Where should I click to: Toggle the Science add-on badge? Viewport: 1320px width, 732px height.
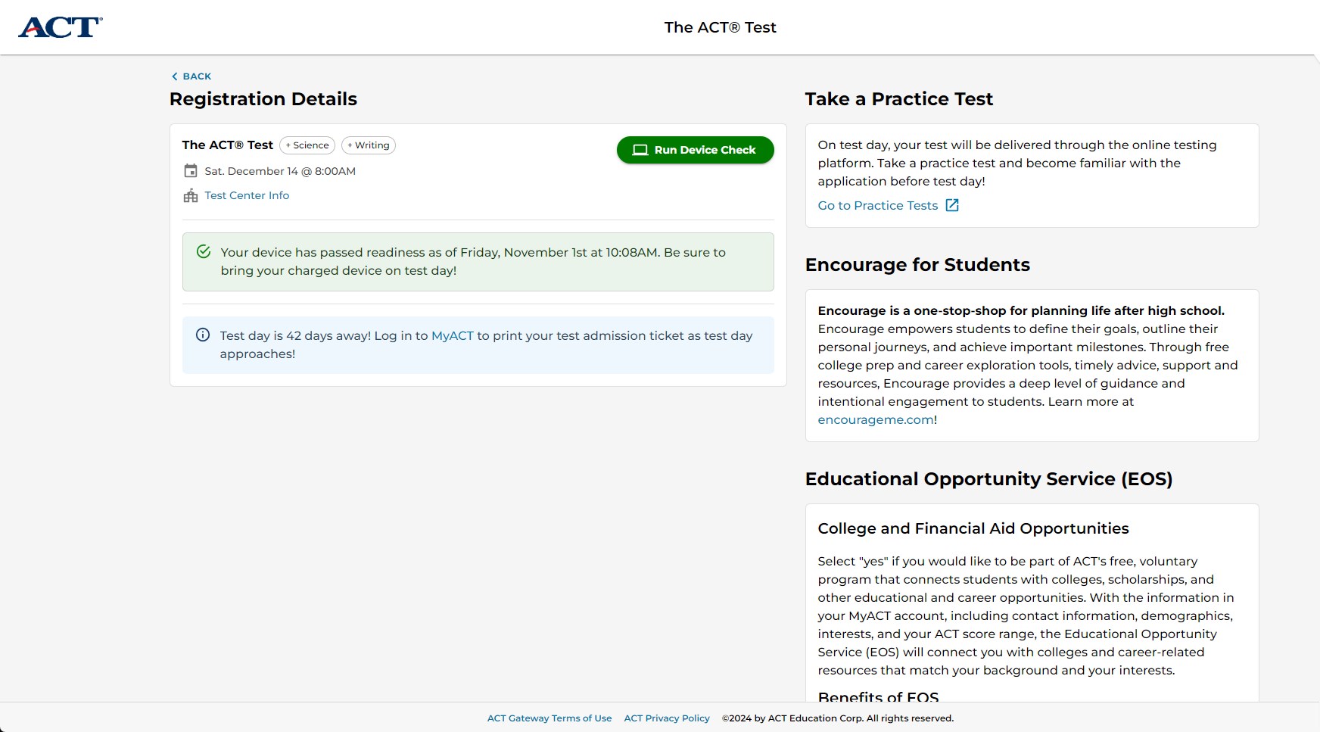pyautogui.click(x=307, y=145)
